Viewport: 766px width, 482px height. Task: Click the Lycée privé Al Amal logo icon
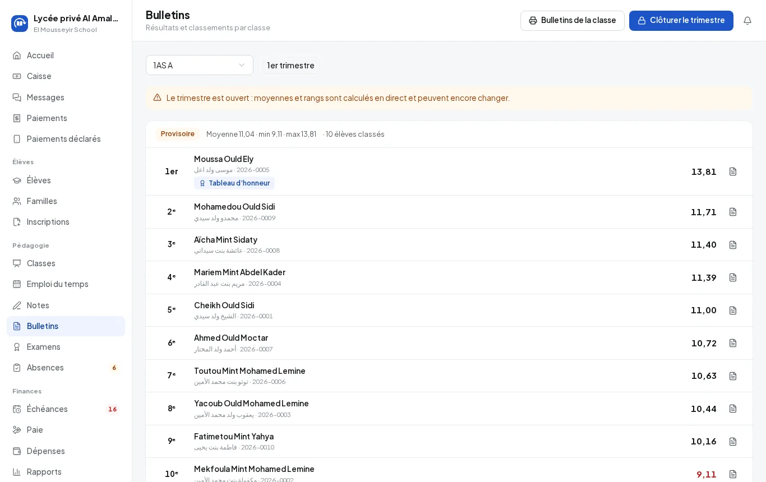[20, 24]
